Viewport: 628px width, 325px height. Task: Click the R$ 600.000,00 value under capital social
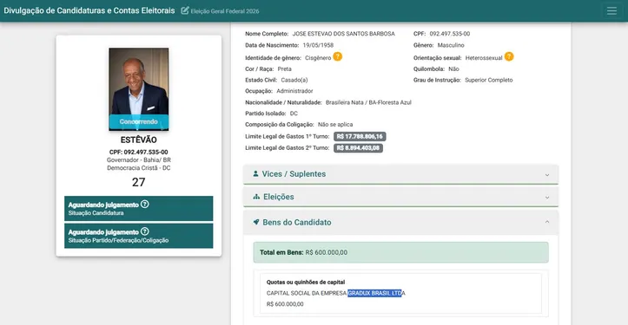point(285,304)
